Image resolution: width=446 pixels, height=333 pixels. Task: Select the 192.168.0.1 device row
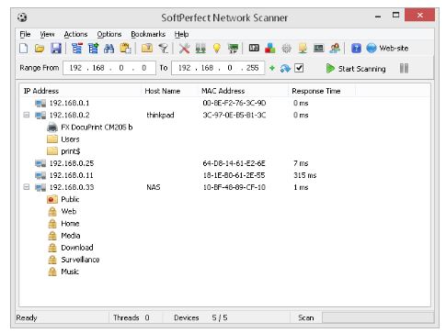pyautogui.click(x=224, y=103)
